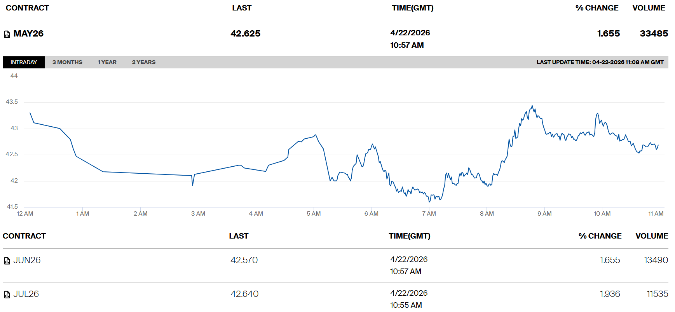Click the 5 AM label on time axis
The image size is (675, 312).
[x=314, y=214]
